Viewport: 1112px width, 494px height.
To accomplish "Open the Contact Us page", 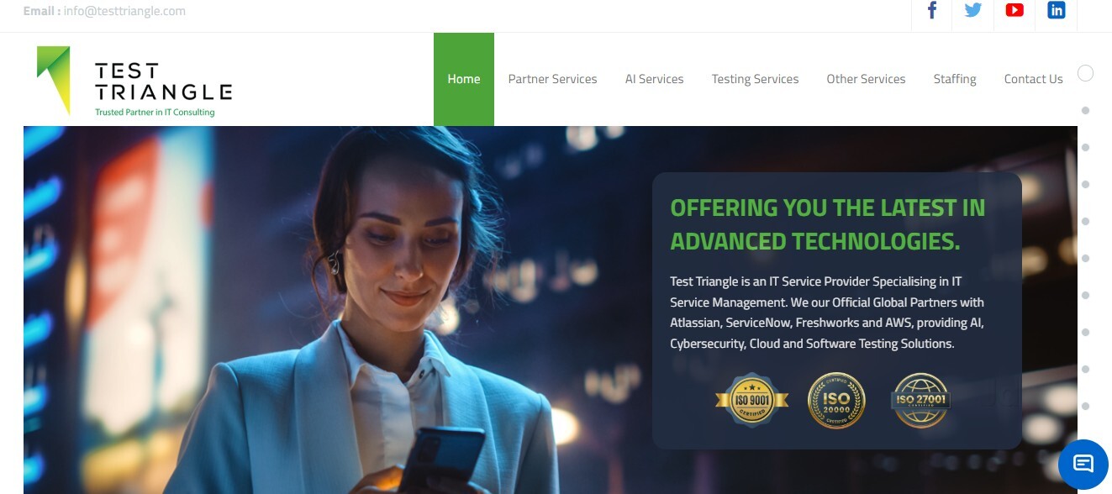I will [1033, 79].
